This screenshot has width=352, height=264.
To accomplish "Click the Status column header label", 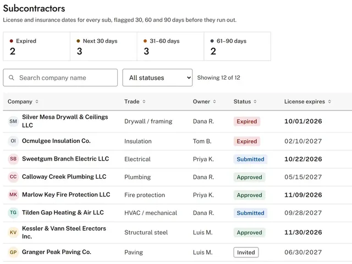I will coord(242,101).
